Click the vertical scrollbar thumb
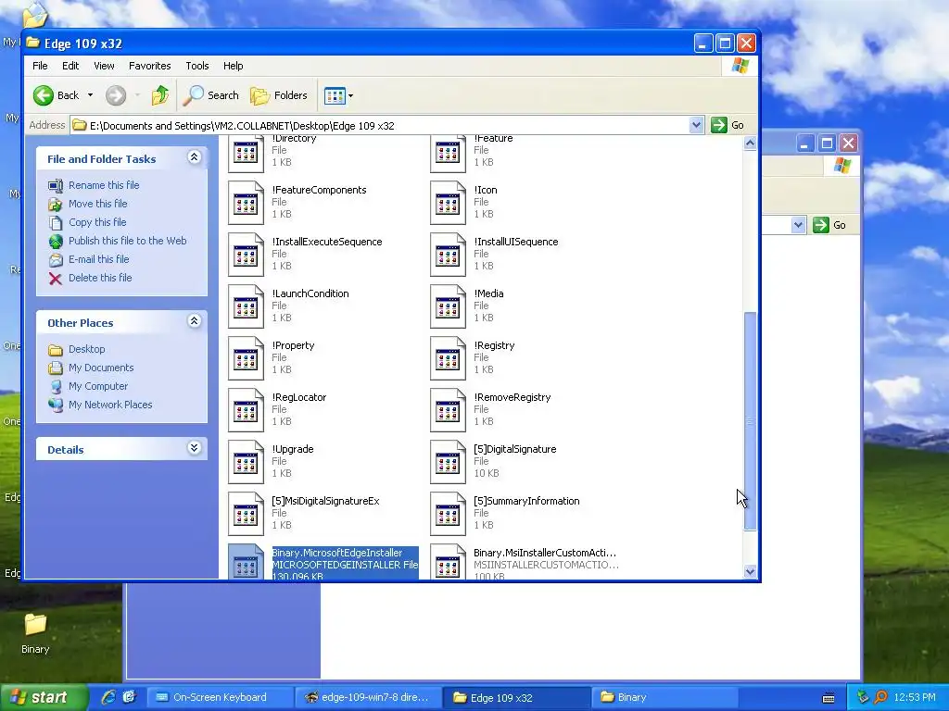The width and height of the screenshot is (949, 711). [x=750, y=421]
